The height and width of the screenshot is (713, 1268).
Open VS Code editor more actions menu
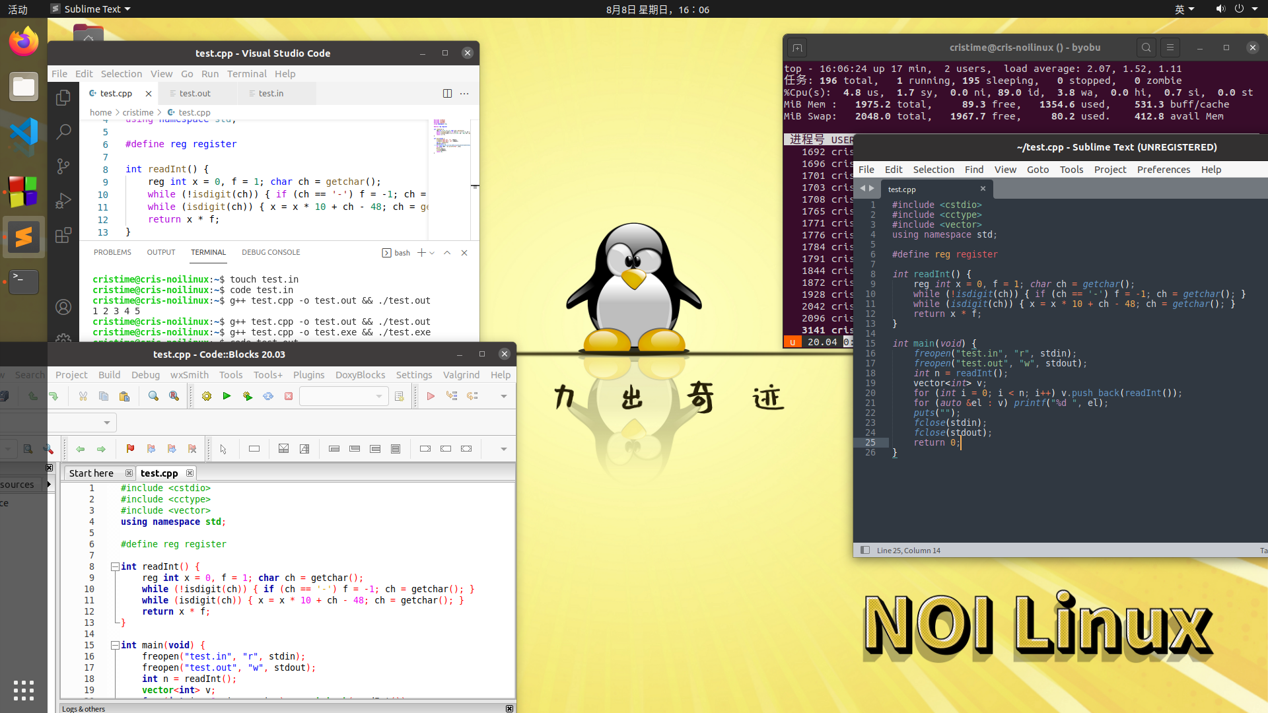[x=464, y=93]
